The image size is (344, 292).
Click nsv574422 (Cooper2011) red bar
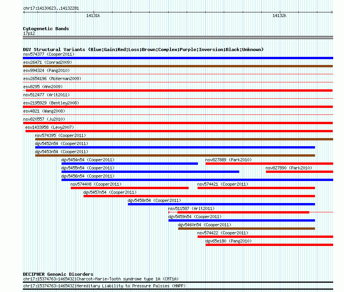pos(265,237)
